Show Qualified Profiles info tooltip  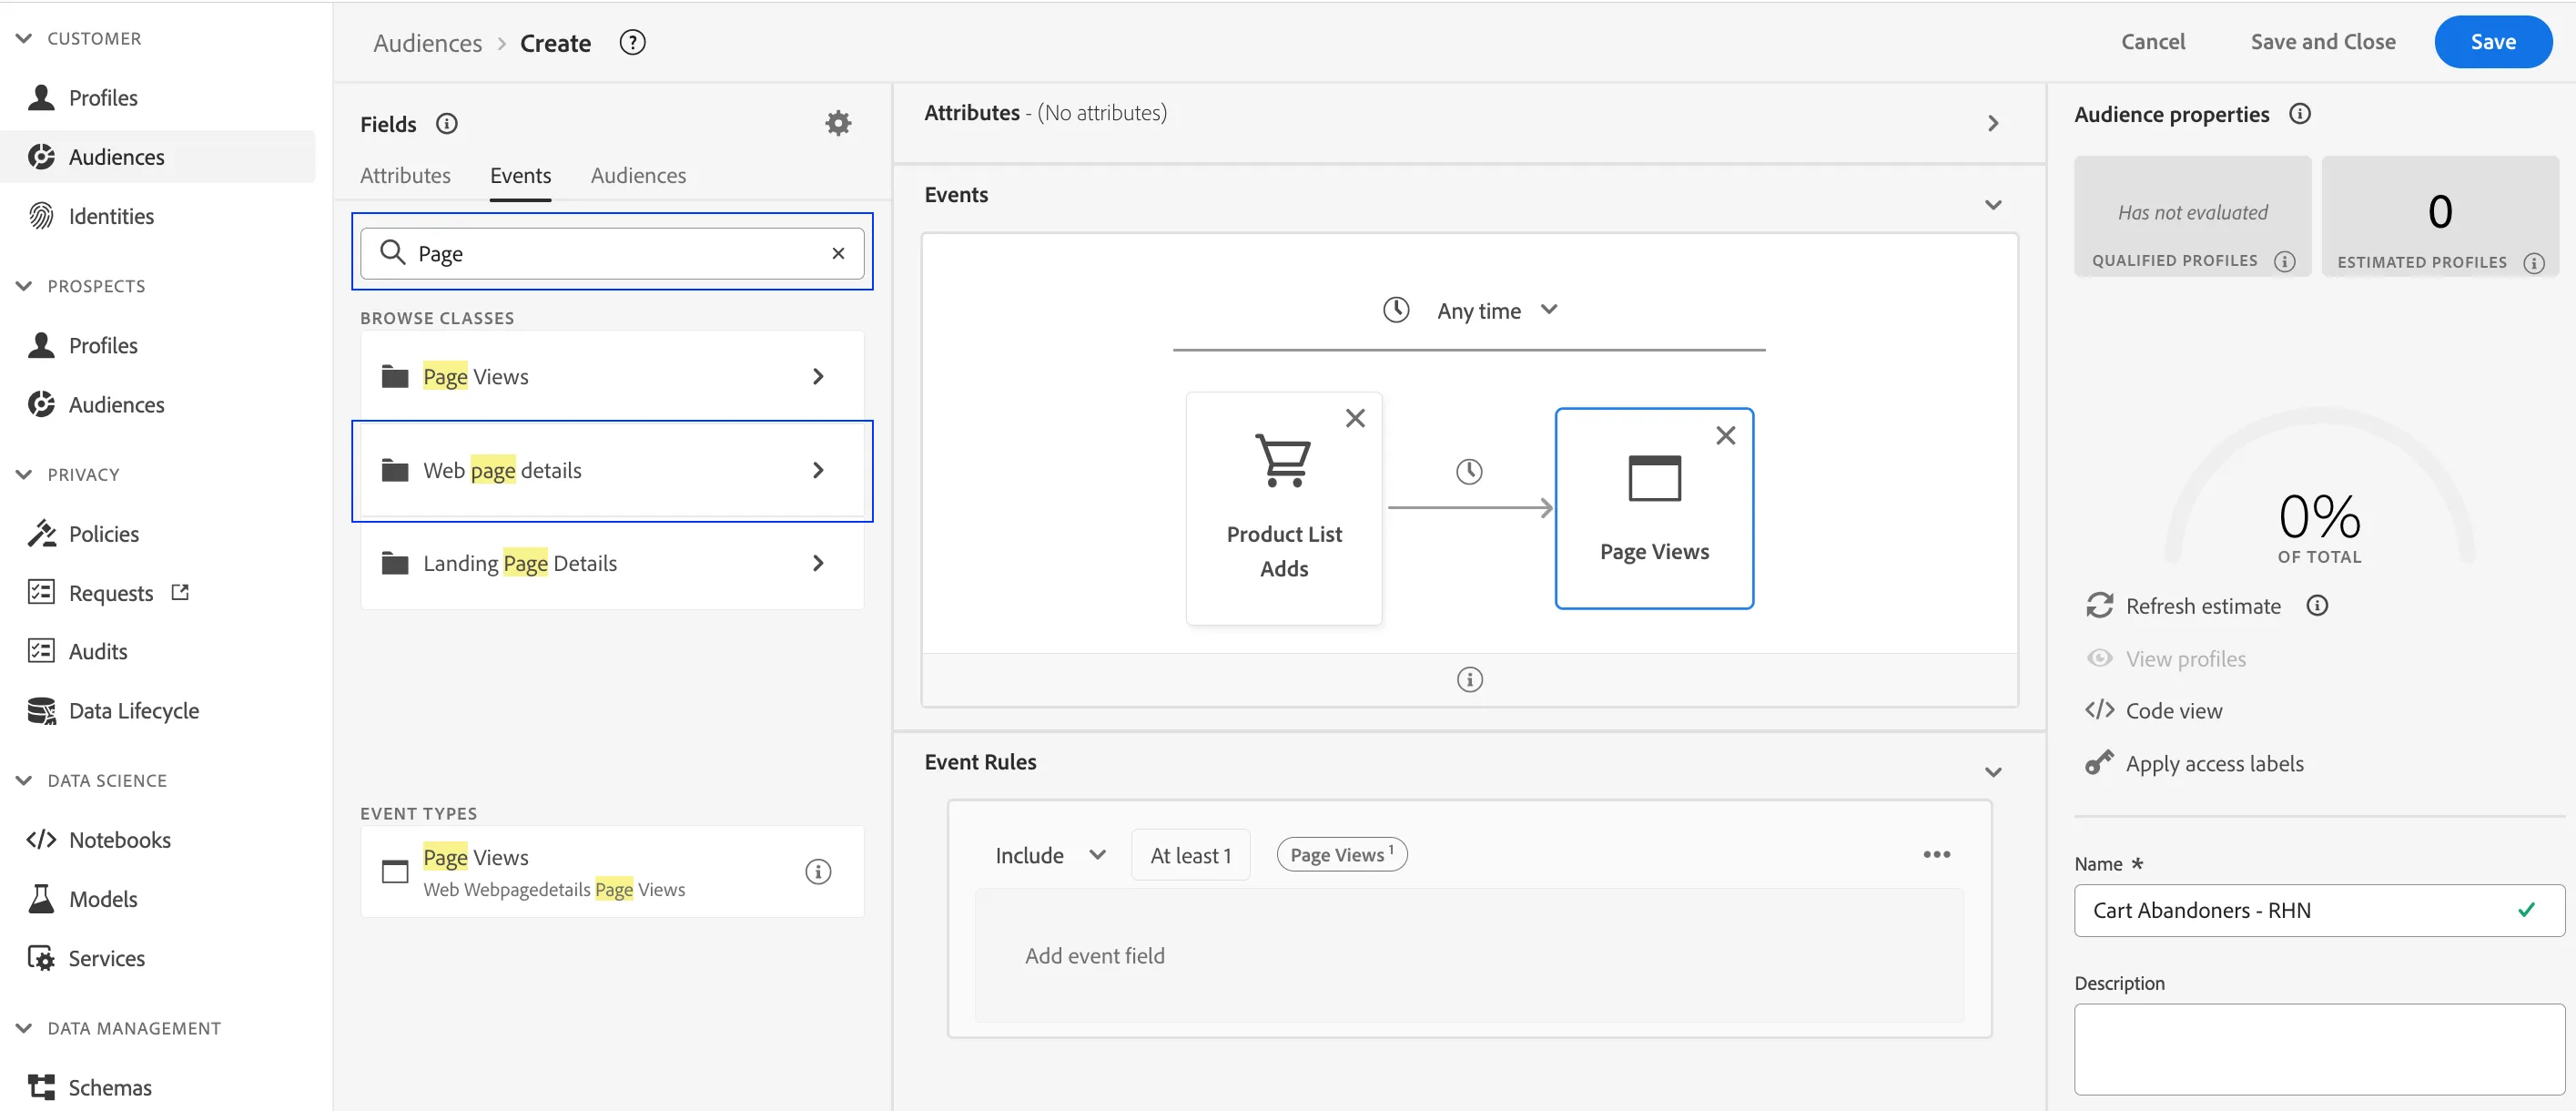[x=2284, y=261]
